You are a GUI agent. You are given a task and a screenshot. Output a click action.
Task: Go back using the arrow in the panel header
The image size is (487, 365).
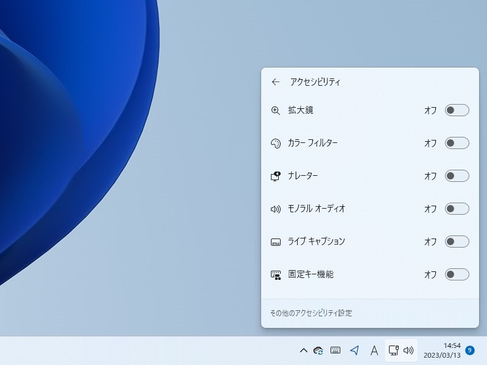275,81
